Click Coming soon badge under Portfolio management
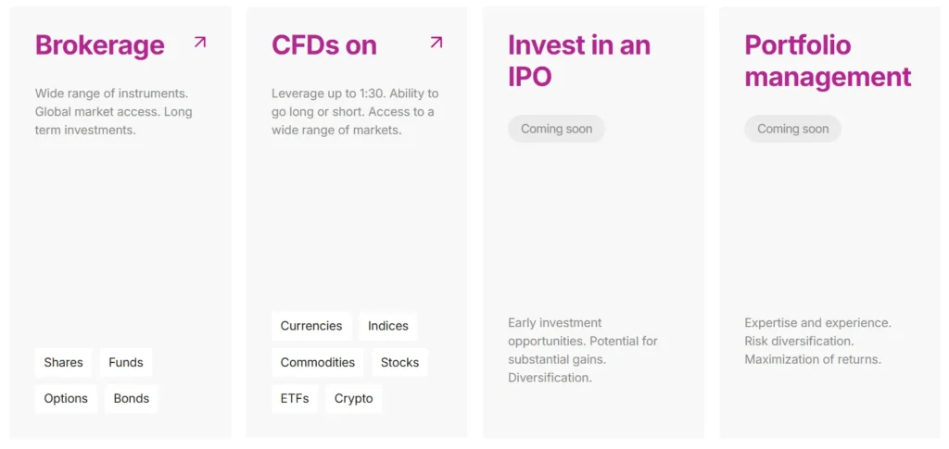This screenshot has height=449, width=949. (792, 129)
